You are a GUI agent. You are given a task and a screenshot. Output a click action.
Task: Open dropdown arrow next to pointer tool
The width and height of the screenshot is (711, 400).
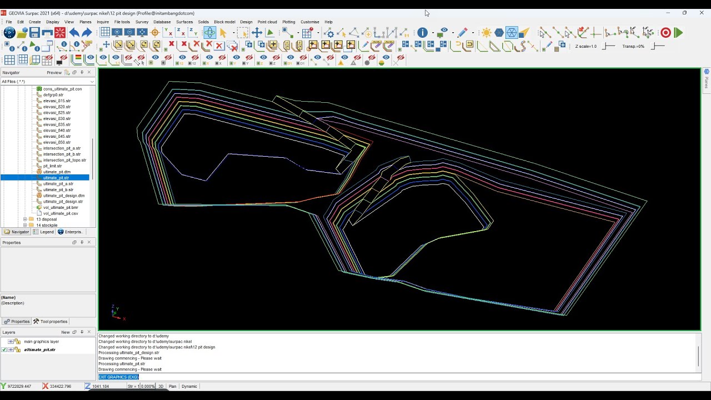point(234,33)
